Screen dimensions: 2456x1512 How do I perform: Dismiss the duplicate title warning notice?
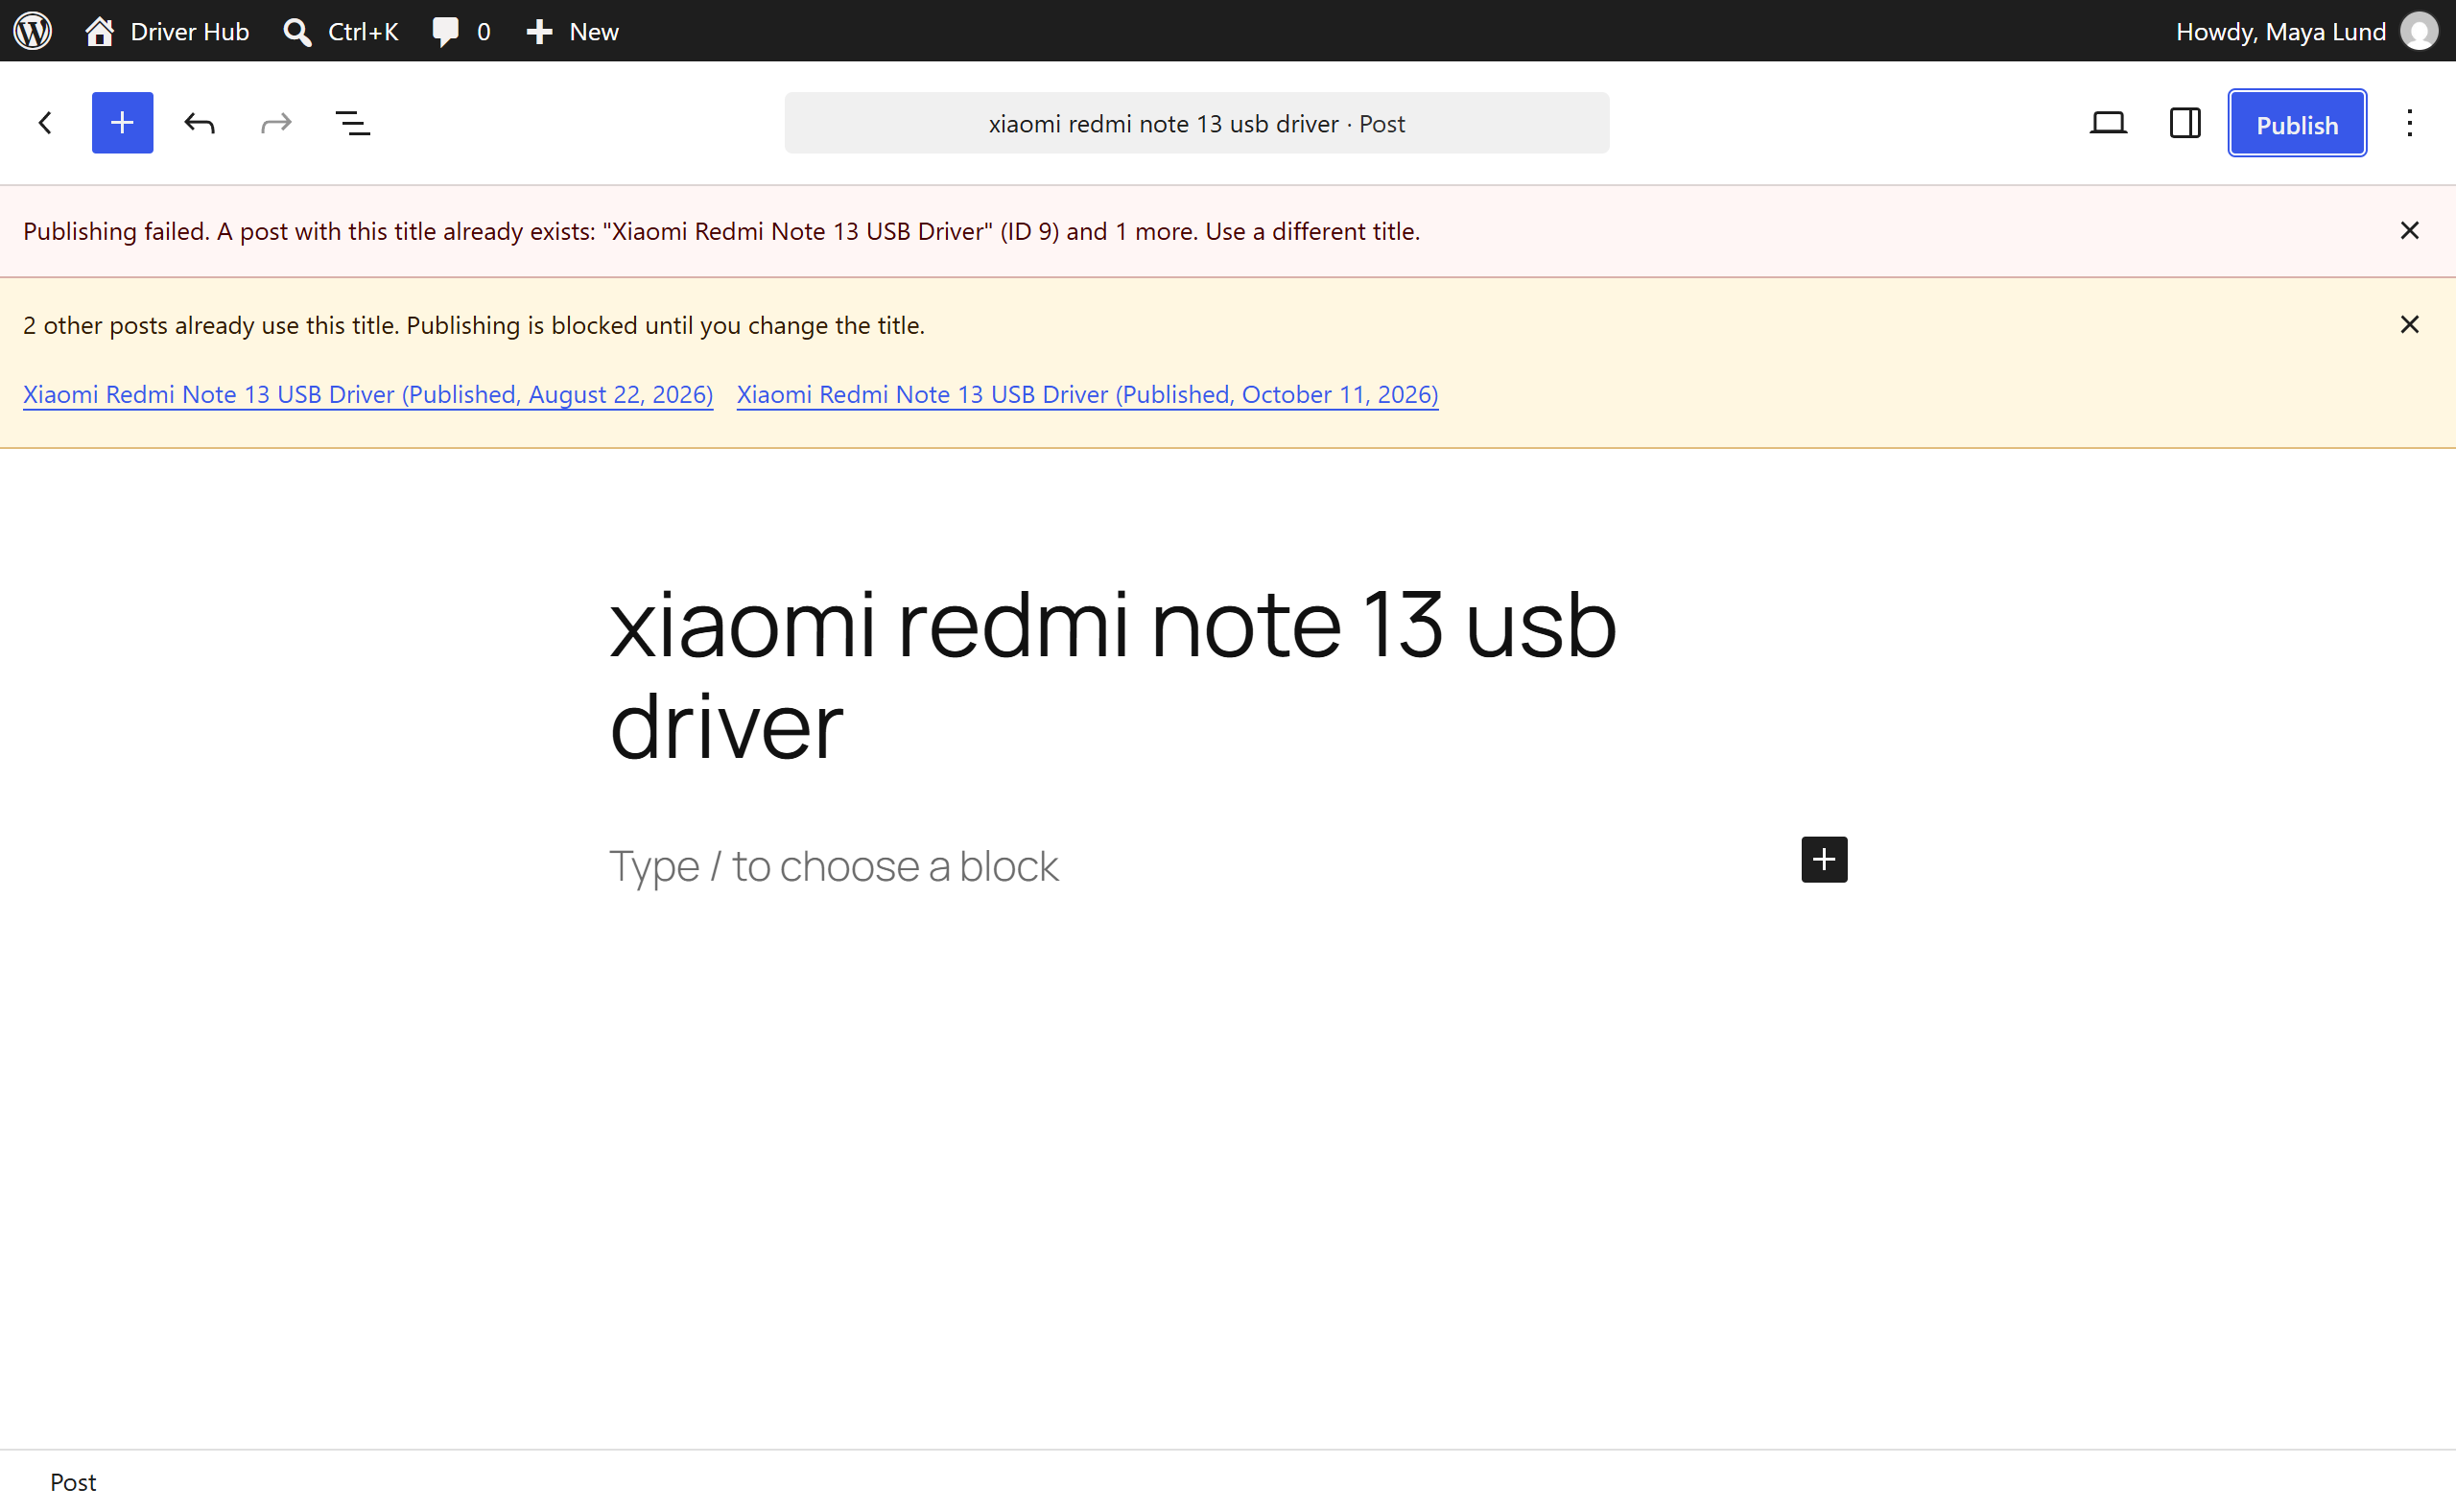coord(2409,325)
